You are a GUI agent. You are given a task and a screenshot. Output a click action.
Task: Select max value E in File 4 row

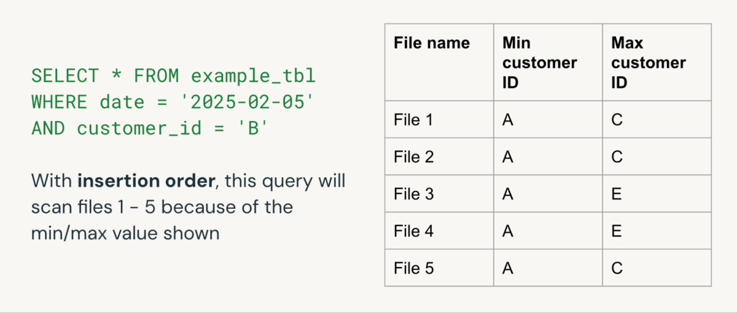click(x=617, y=231)
